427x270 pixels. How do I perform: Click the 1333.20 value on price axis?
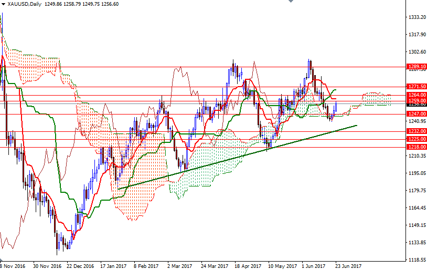(416, 17)
